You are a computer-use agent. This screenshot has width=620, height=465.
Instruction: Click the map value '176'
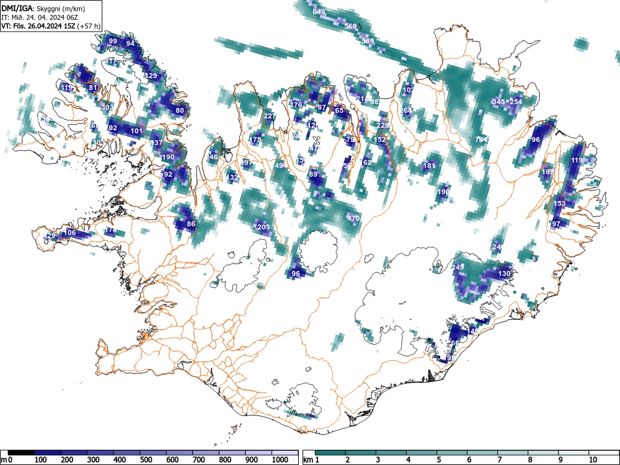pos(296,105)
